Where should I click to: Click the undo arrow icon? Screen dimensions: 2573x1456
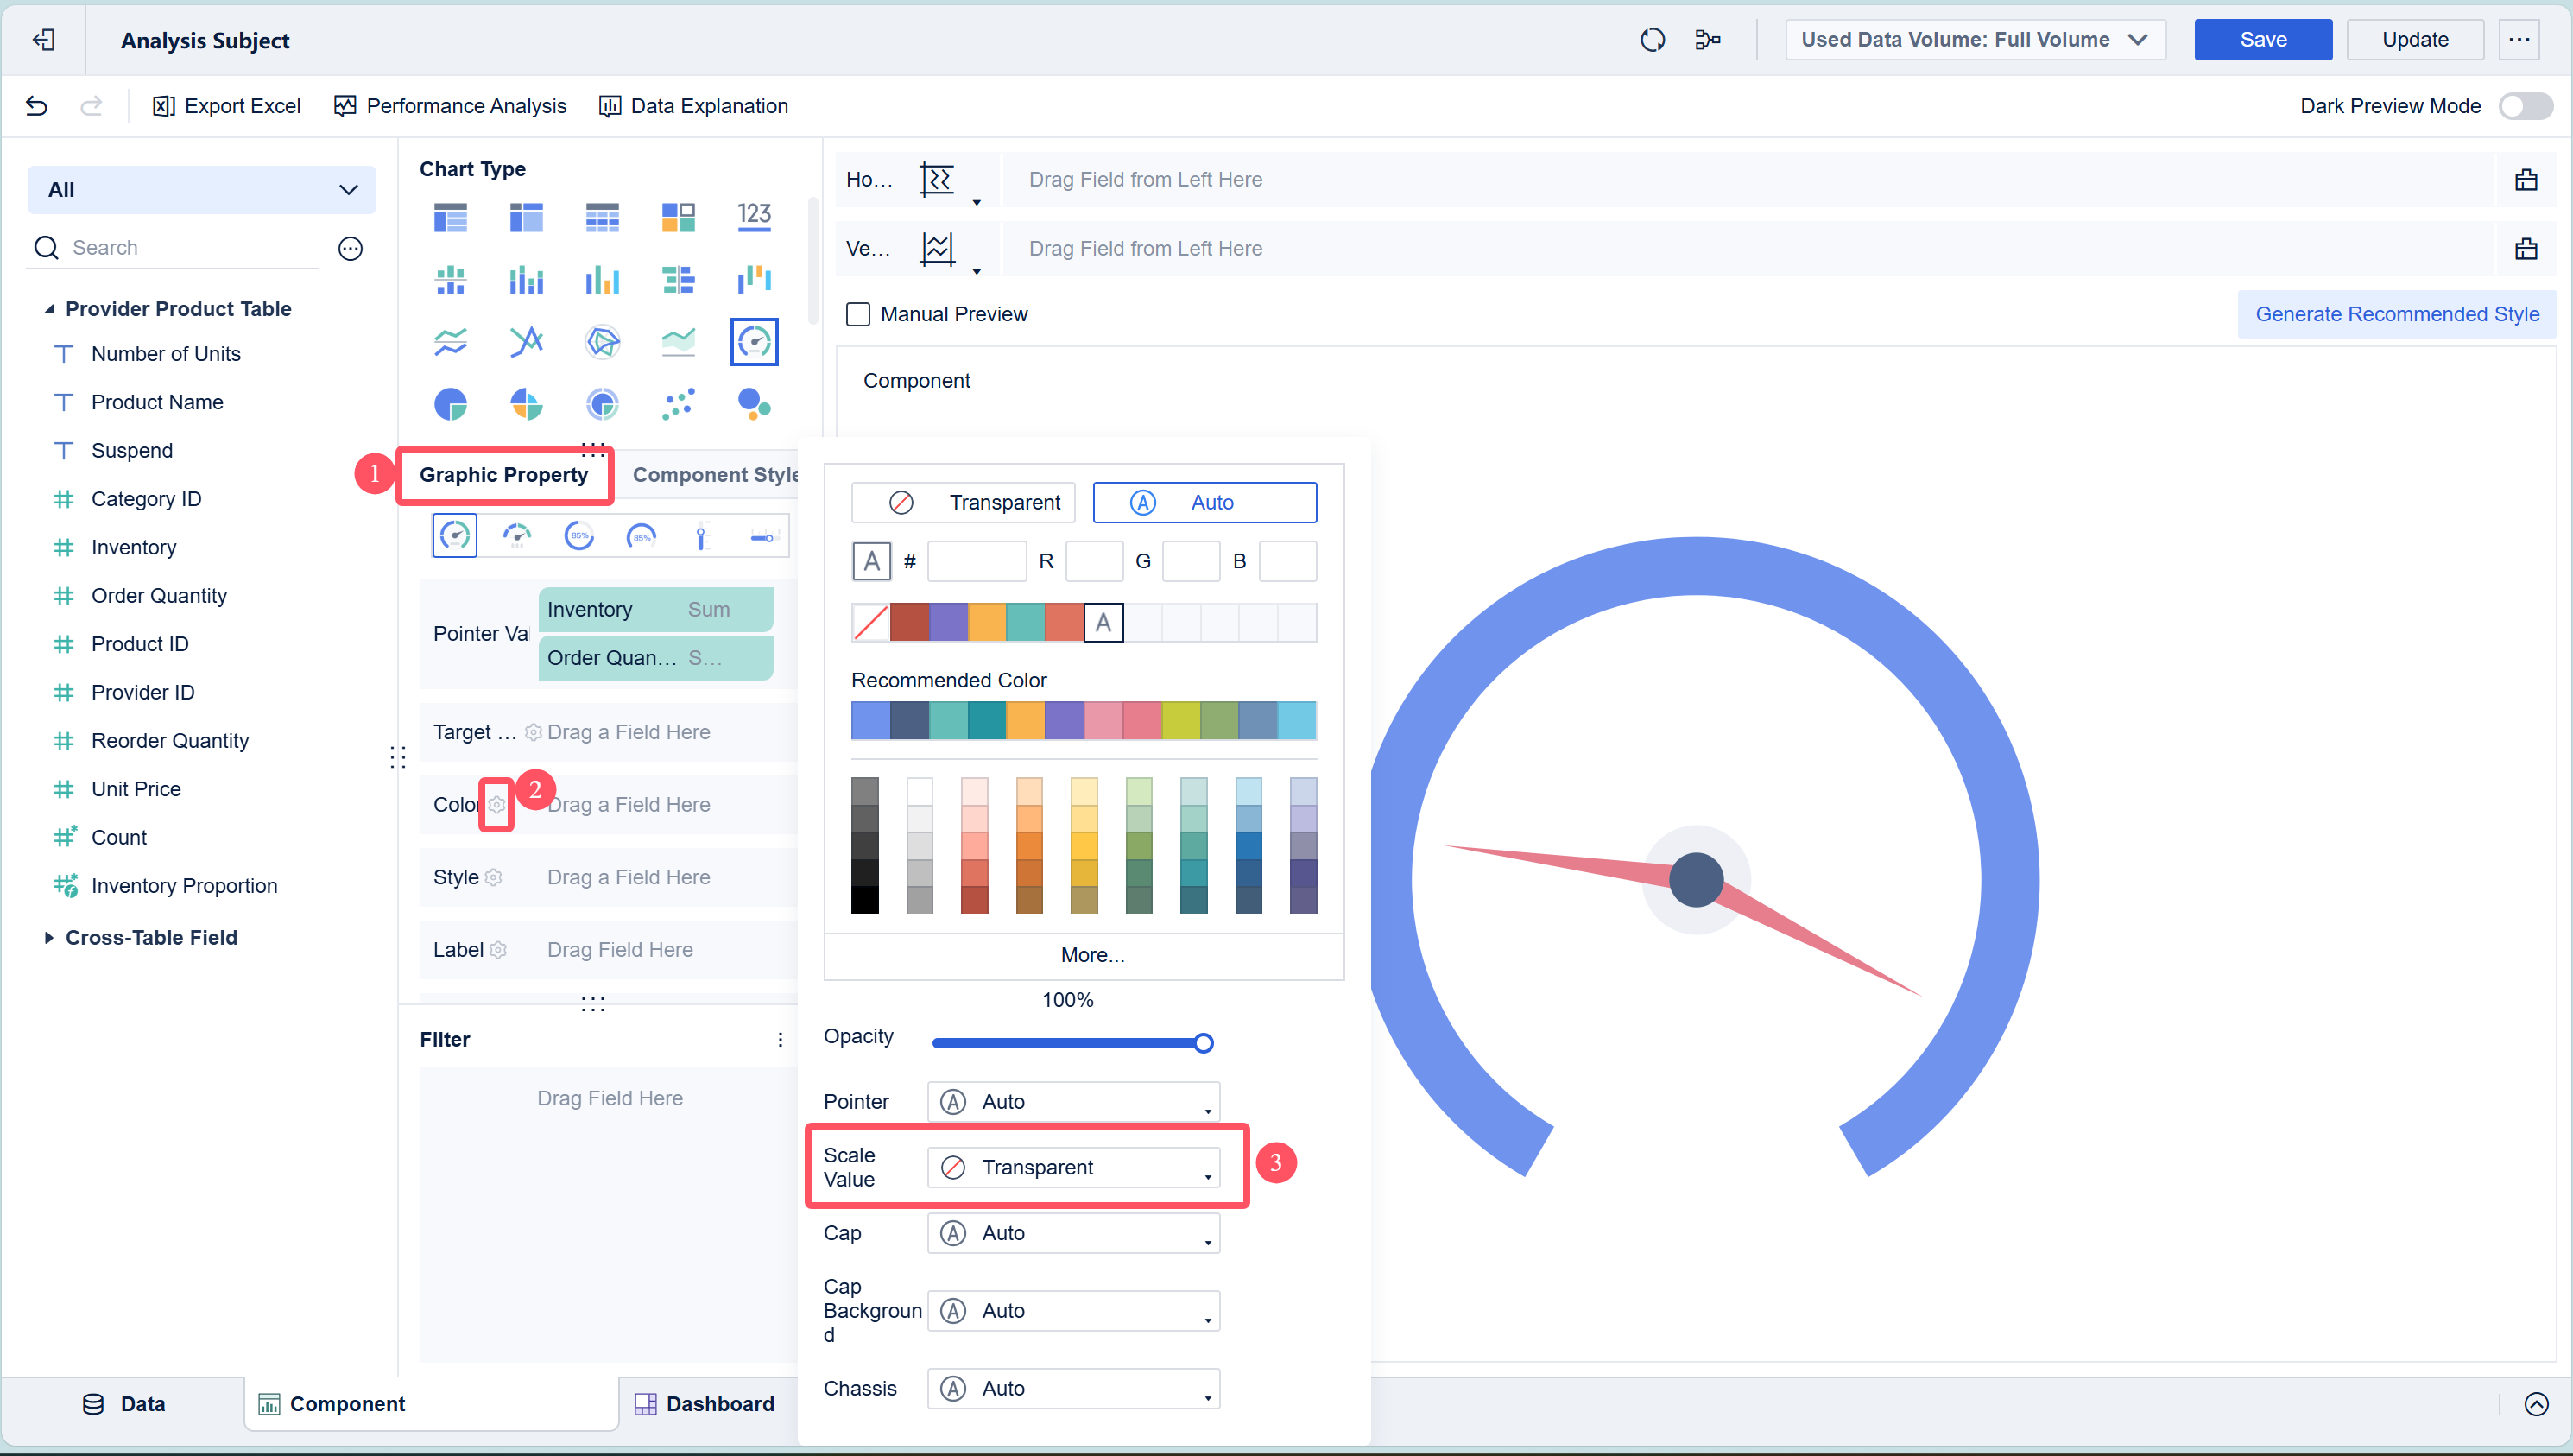[37, 106]
